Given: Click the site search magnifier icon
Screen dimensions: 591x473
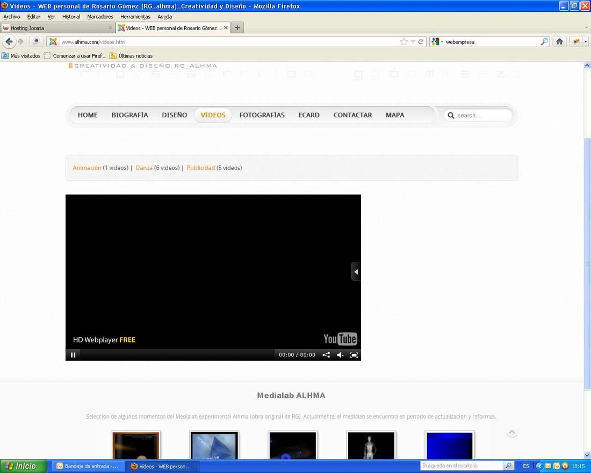Looking at the screenshot, I should 451,116.
